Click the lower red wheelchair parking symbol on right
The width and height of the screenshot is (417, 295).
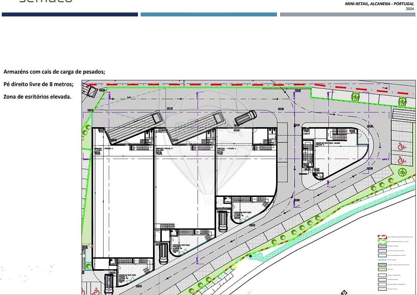tap(401, 160)
